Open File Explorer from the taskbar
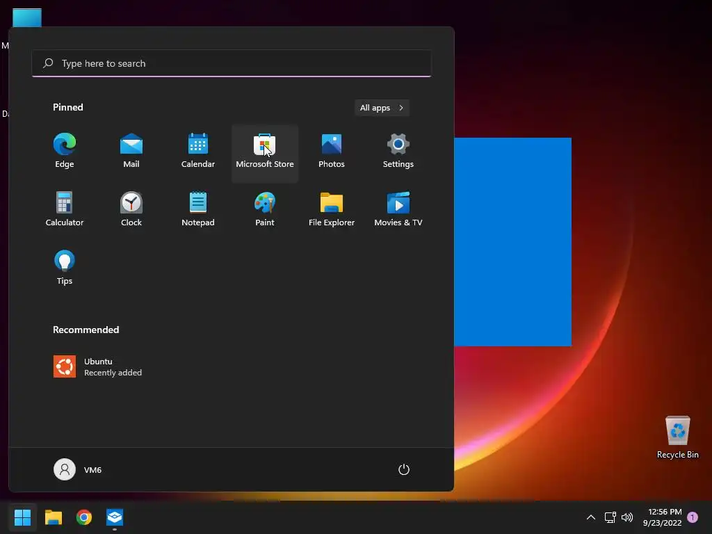The image size is (712, 534). (54, 517)
